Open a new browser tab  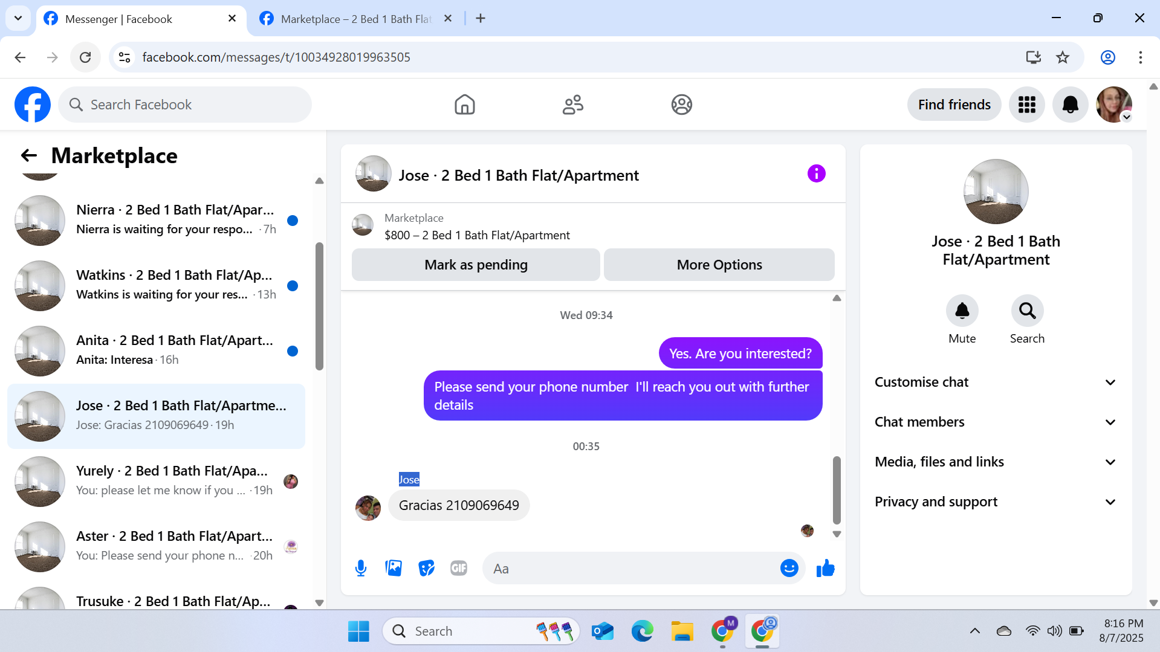pyautogui.click(x=481, y=19)
